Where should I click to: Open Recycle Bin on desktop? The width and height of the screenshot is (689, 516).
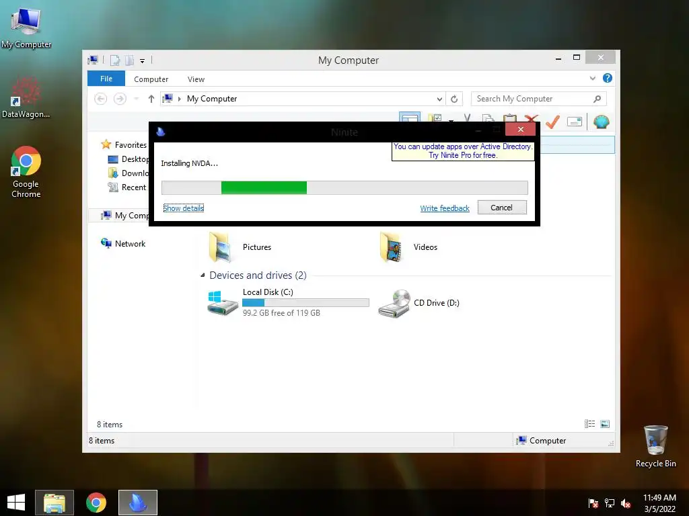coord(655,446)
